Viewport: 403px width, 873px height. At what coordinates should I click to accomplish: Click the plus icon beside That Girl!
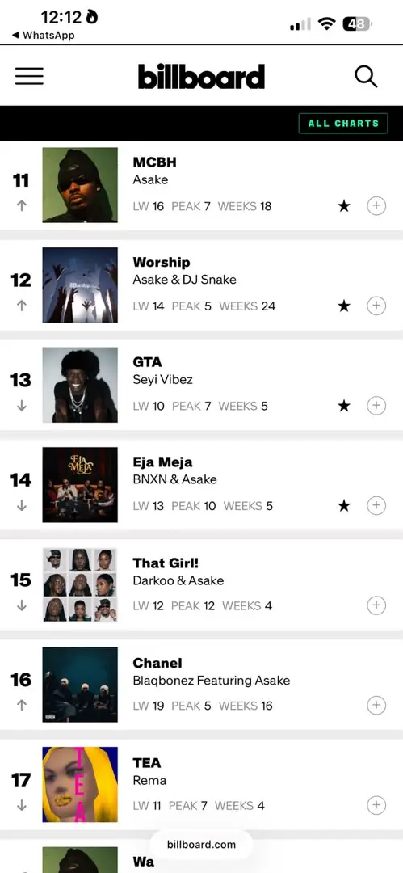tap(376, 605)
